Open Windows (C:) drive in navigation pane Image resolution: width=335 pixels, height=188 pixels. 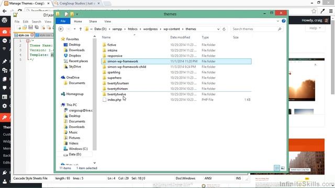(x=78, y=149)
